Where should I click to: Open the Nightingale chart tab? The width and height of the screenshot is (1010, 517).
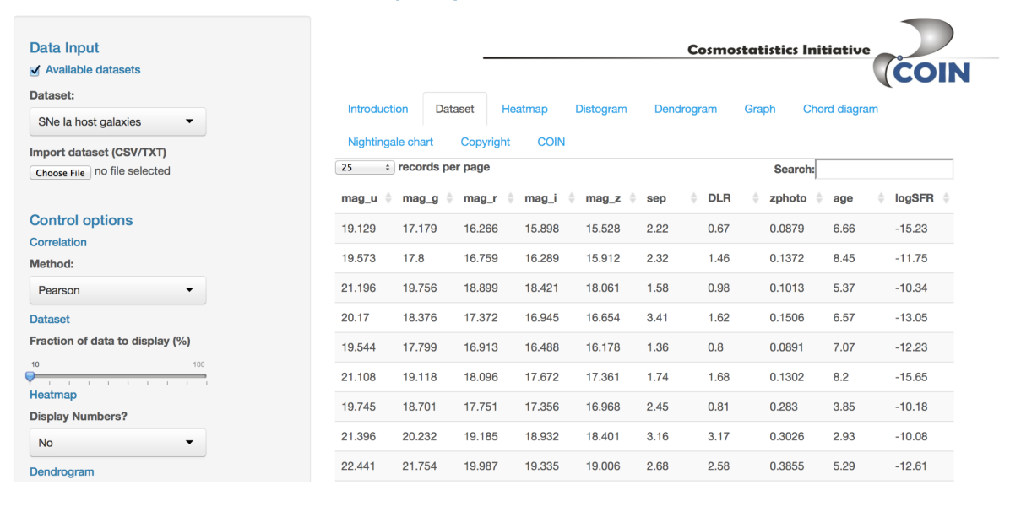click(390, 142)
